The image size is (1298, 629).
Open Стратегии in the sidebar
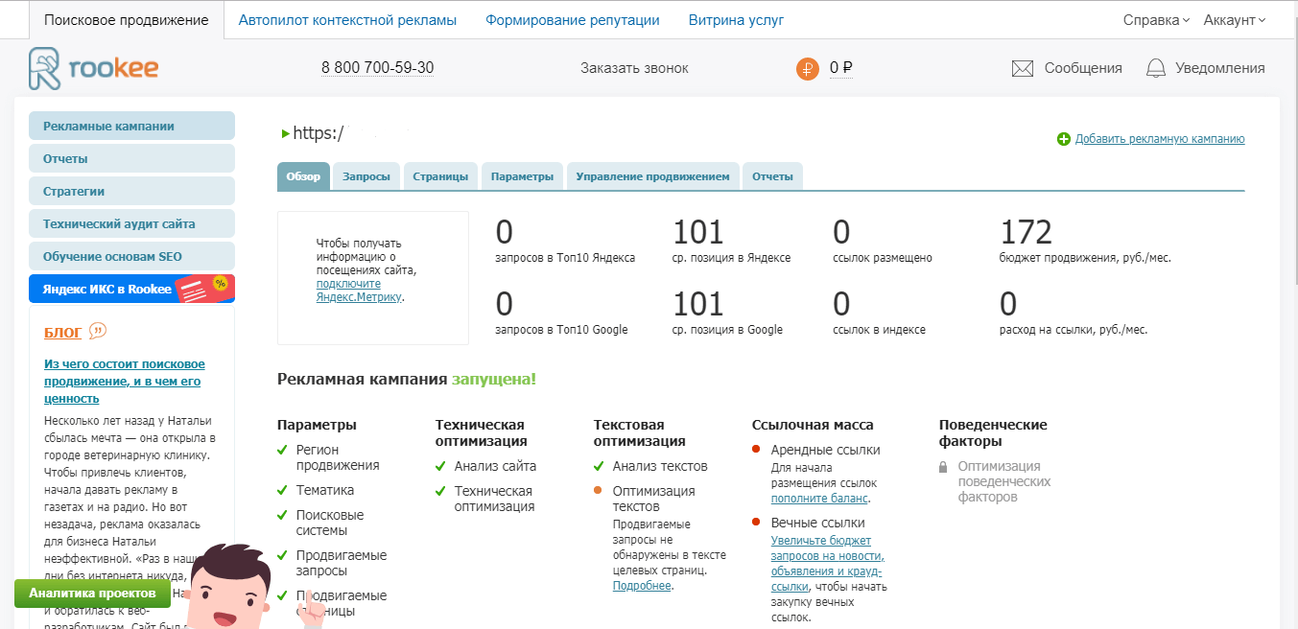pos(131,191)
